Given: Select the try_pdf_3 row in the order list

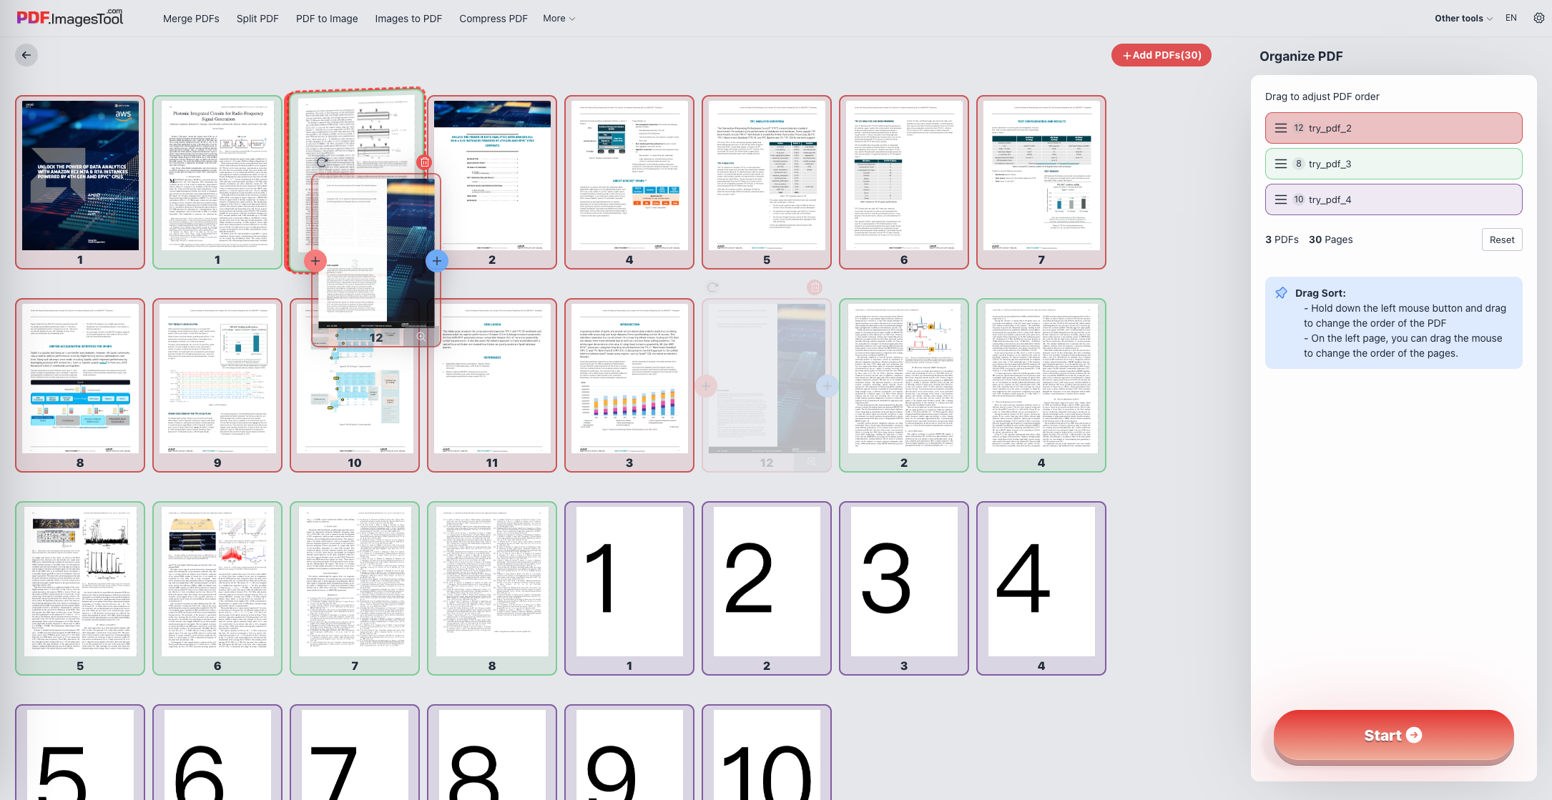Looking at the screenshot, I should 1393,164.
